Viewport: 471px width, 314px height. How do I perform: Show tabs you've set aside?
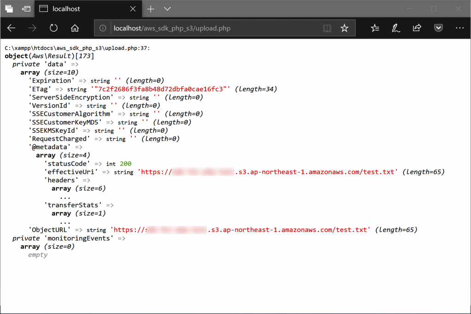pyautogui.click(x=9, y=9)
